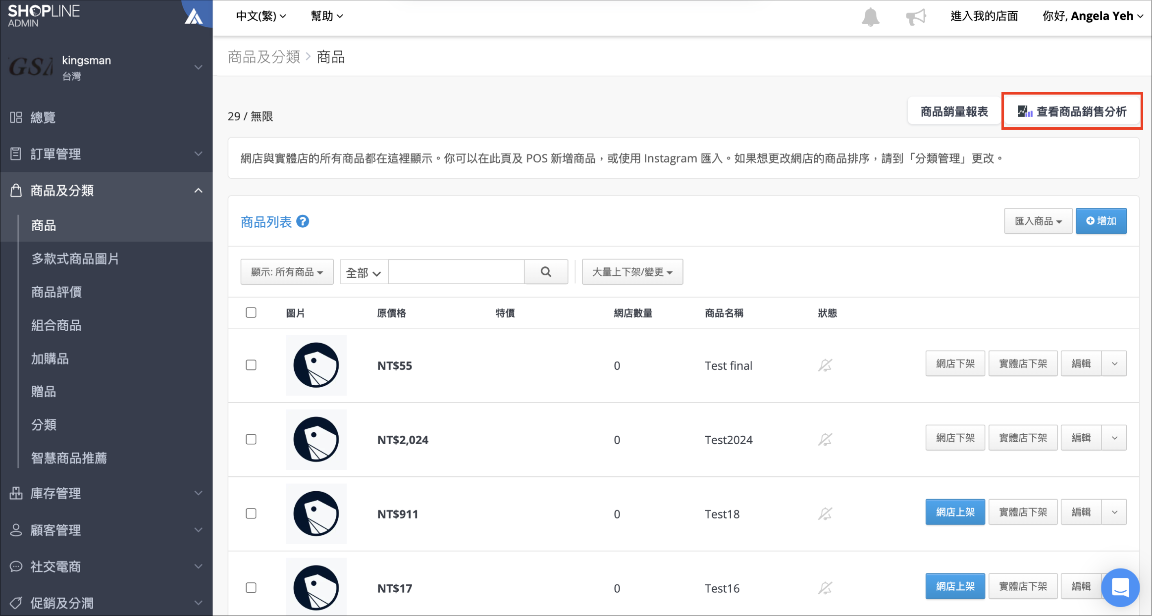Click the 增加 add product button

(1101, 221)
